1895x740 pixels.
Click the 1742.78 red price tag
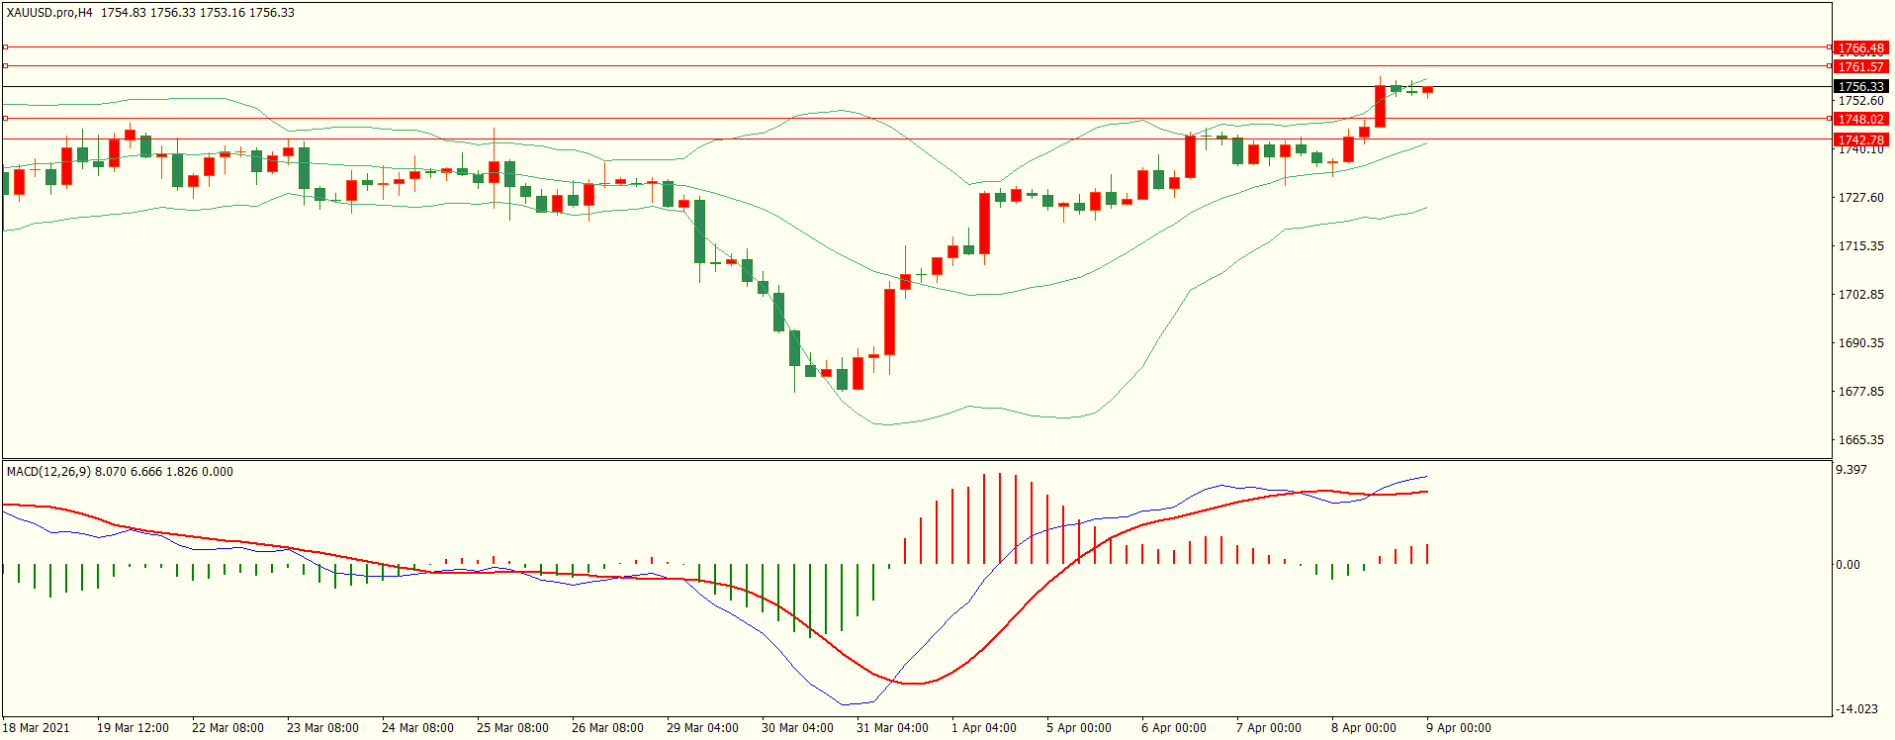click(1860, 140)
